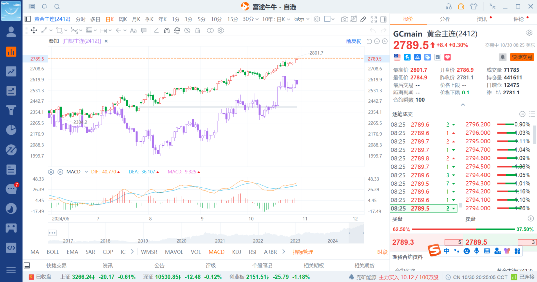Open 指标管理 indicator management link
This screenshot has width=537, height=282.
[303, 252]
